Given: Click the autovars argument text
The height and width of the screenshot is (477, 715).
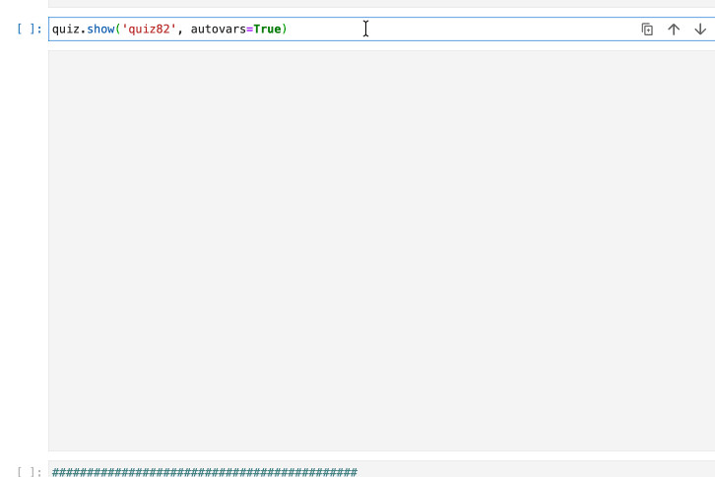Looking at the screenshot, I should (218, 30).
